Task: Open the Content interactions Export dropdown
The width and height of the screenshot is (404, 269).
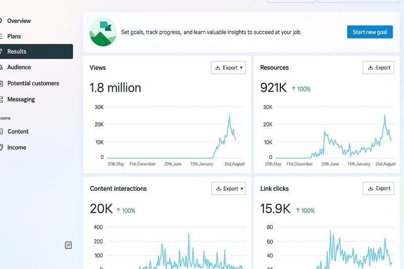Action: point(228,189)
